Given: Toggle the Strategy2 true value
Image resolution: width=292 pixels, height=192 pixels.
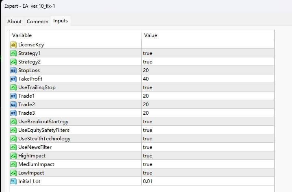Looking at the screenshot, I should (x=147, y=62).
